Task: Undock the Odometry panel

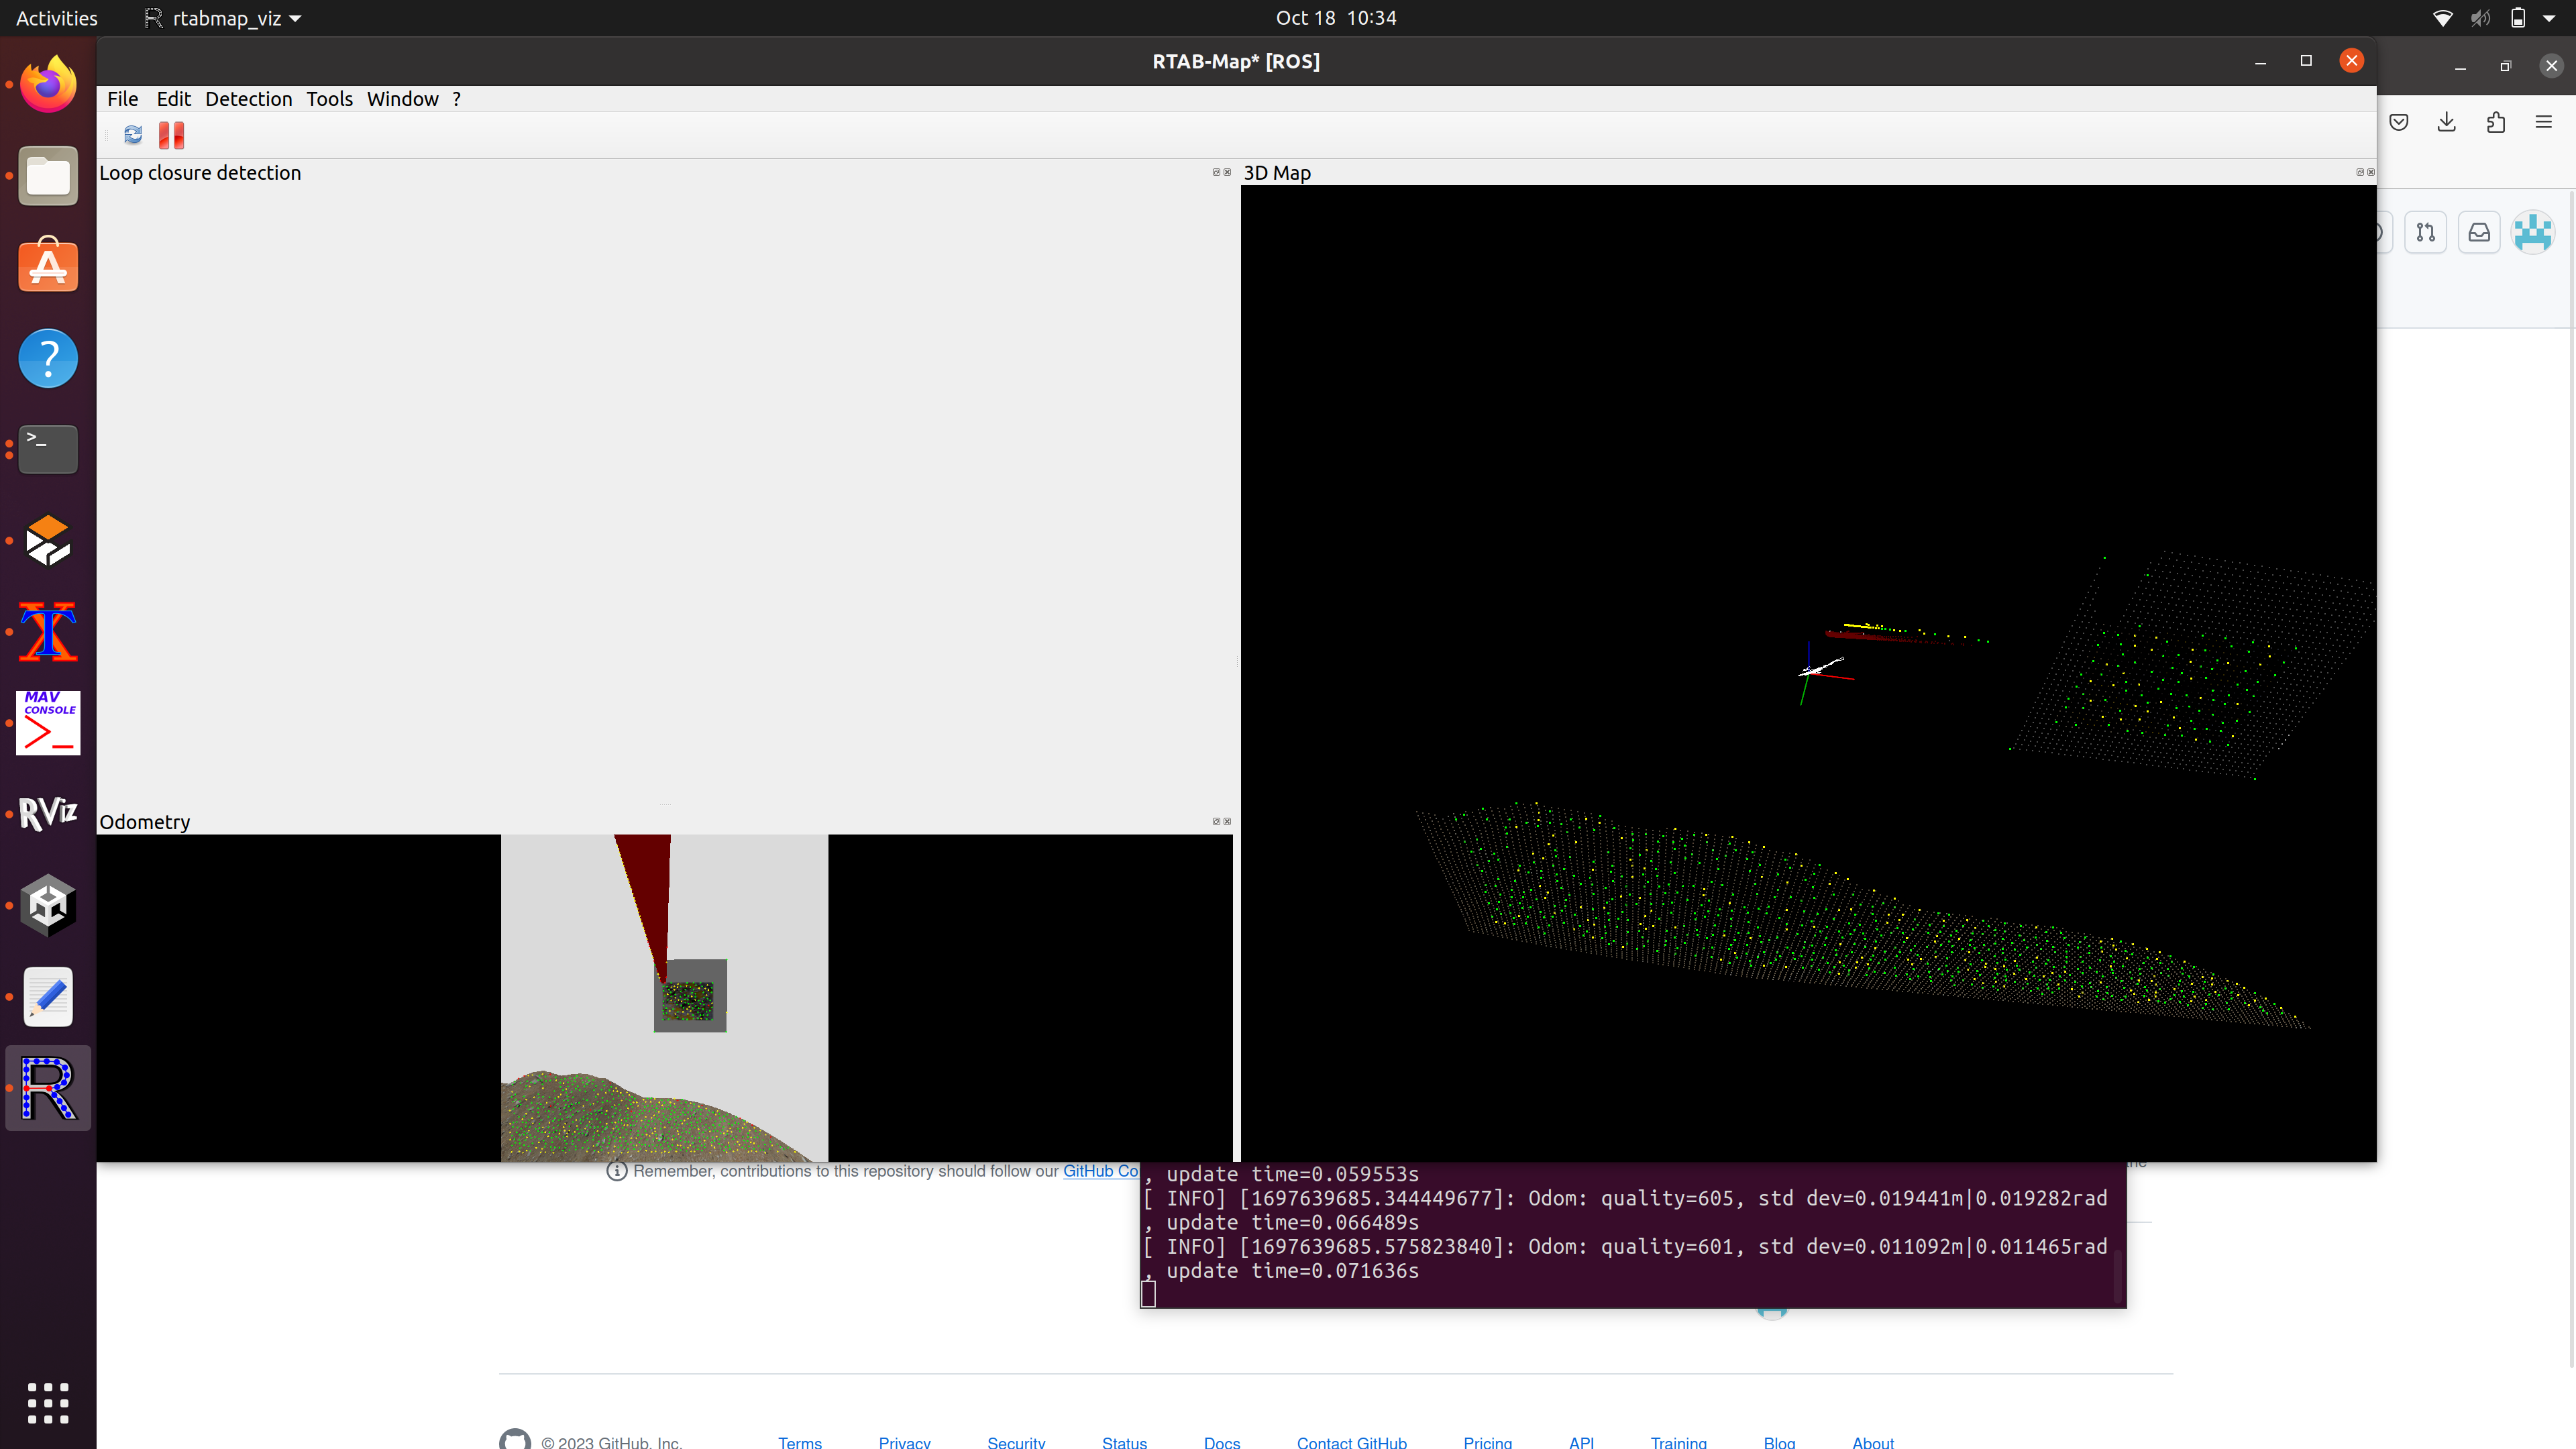Action: click(1217, 821)
